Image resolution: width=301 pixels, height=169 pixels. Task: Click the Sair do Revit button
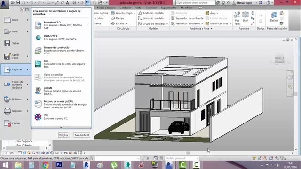coord(82,135)
